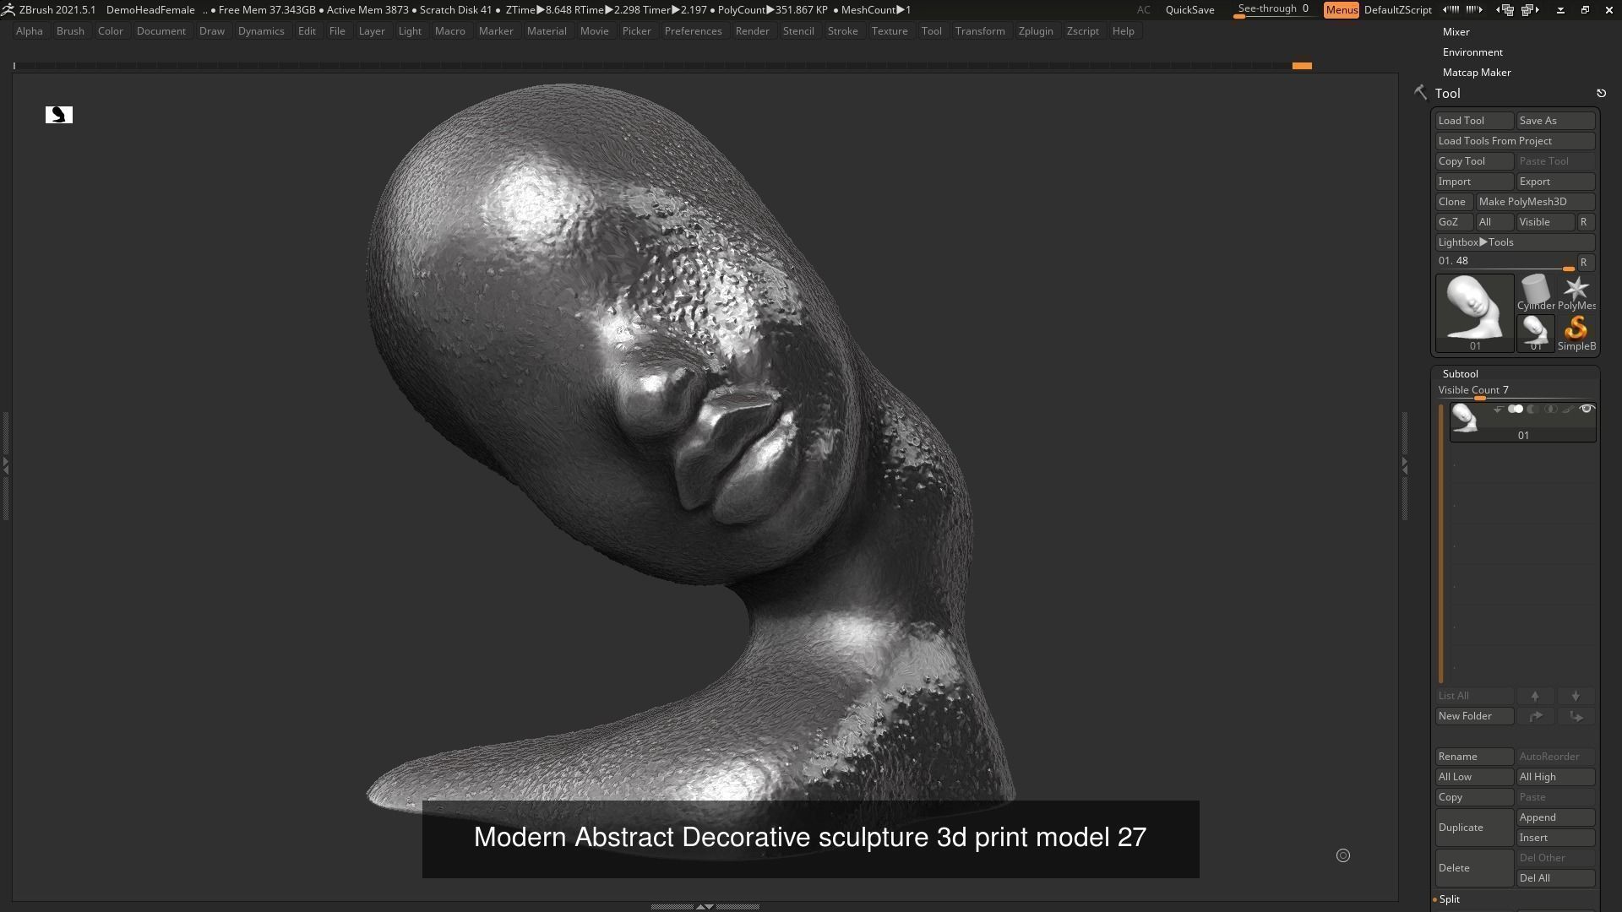Expand the Mixer section
The image size is (1622, 912).
[1456, 32]
